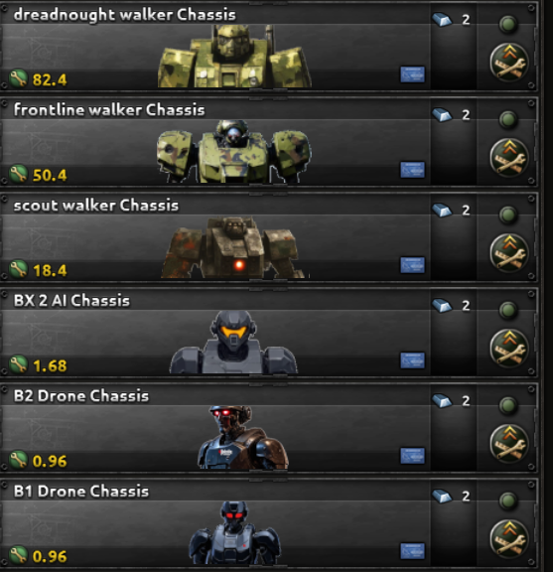Open the B2 Drone chassis upgrade icon
This screenshot has width=553, height=572.
(x=509, y=443)
